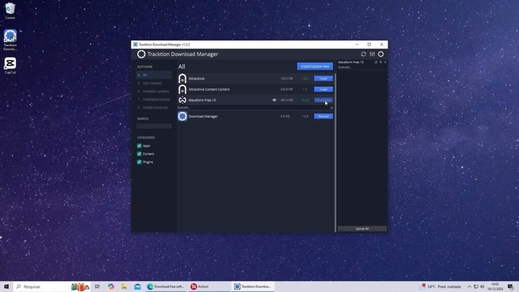This screenshot has height=292, width=519.
Task: Click the account circle icon in header
Action: (x=381, y=54)
